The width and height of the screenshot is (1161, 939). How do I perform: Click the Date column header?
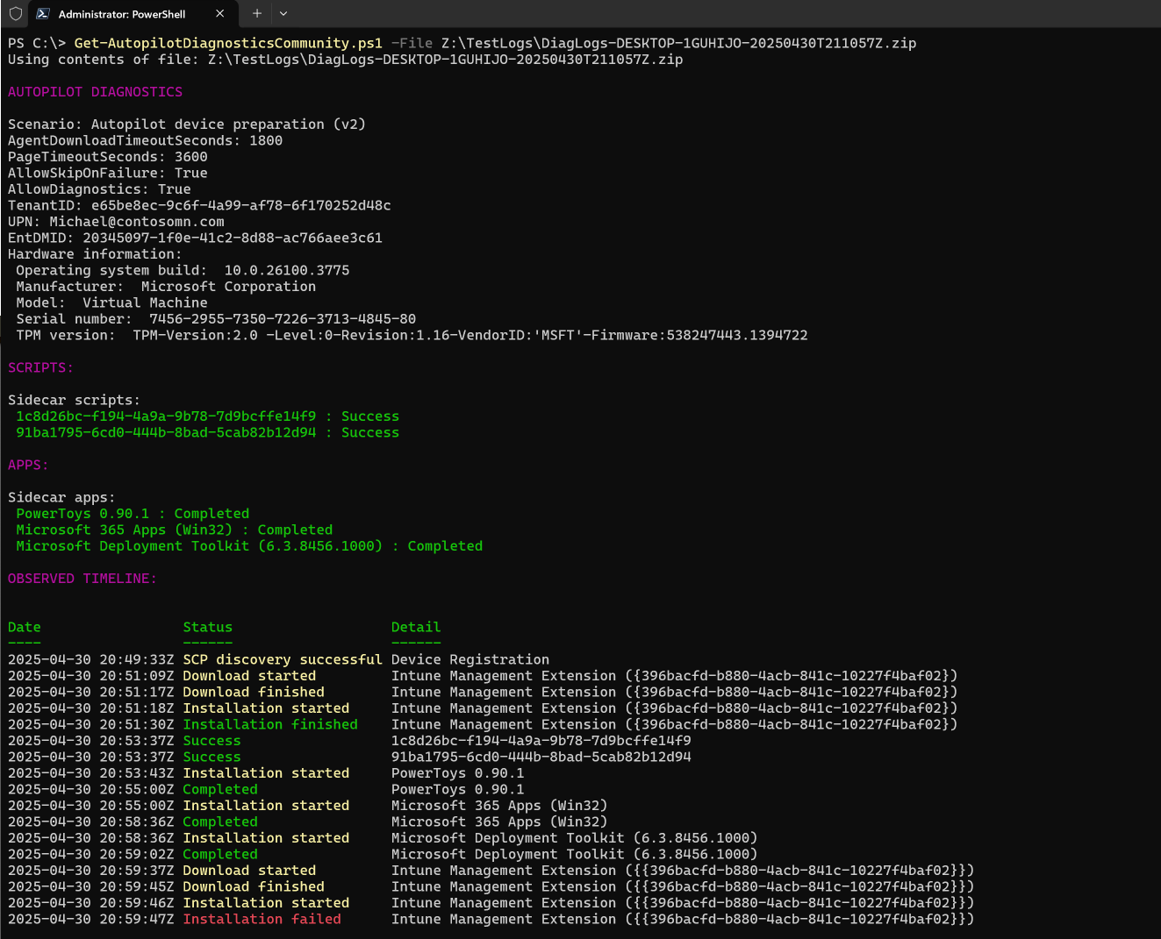(25, 627)
